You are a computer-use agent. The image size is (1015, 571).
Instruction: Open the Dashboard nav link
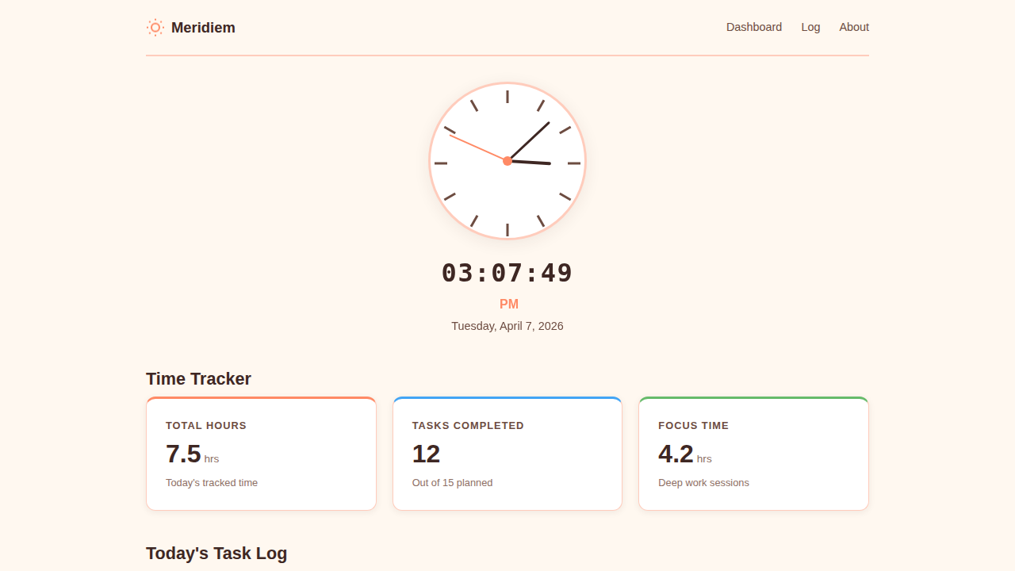pos(753,27)
